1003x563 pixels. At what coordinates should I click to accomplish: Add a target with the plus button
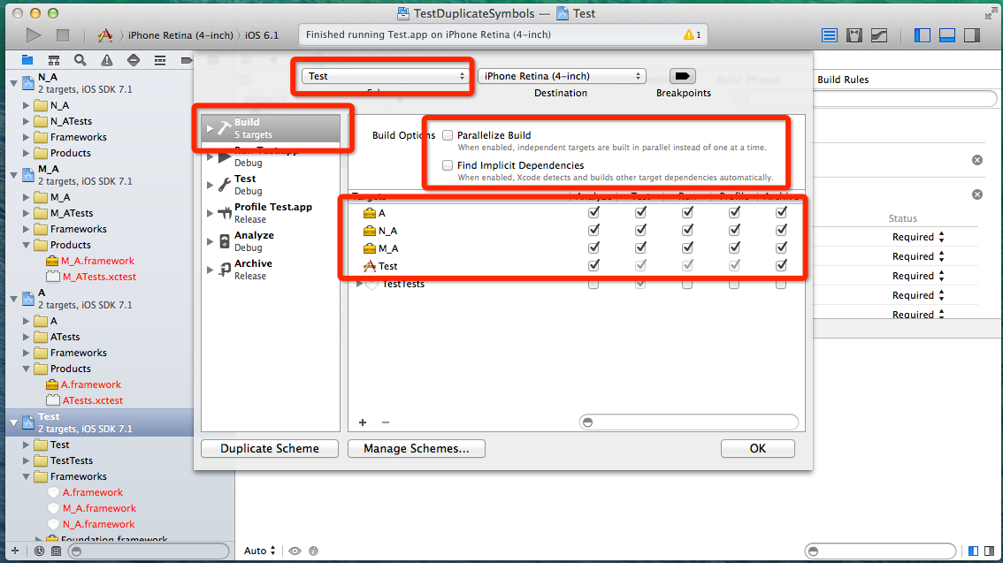point(363,422)
